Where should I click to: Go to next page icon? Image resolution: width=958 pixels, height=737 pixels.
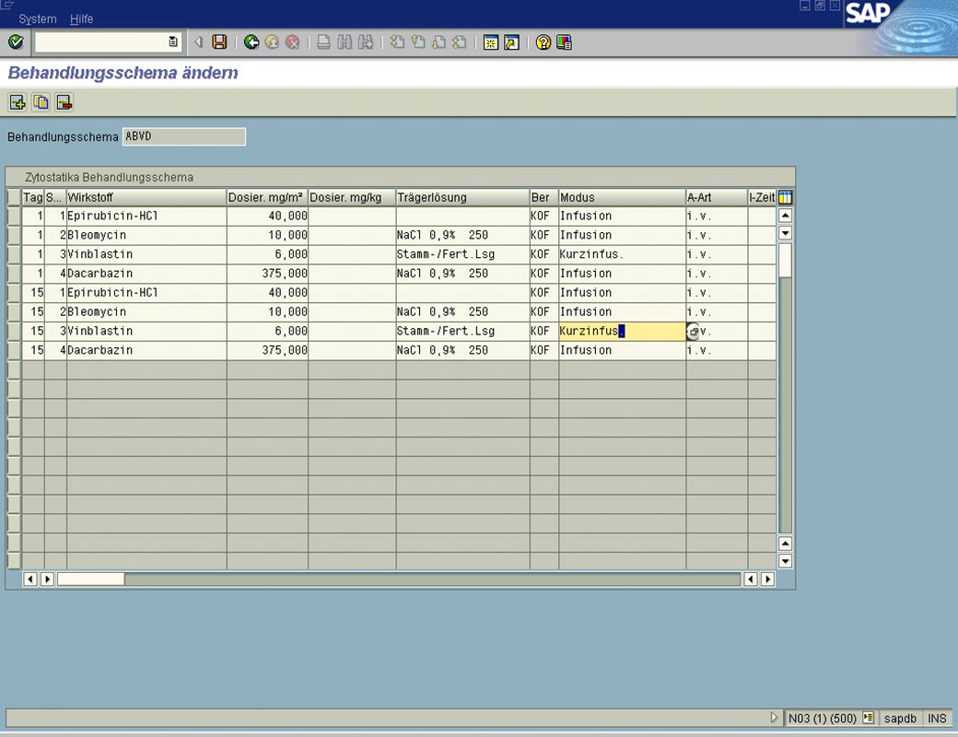pyautogui.click(x=438, y=42)
